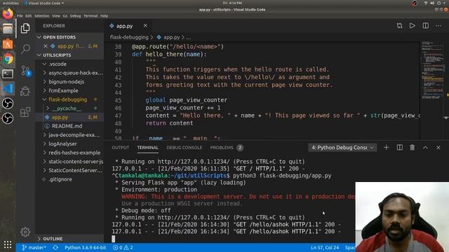Open editor More Actions ellipsis
The width and height of the screenshot is (449, 252).
(438, 26)
